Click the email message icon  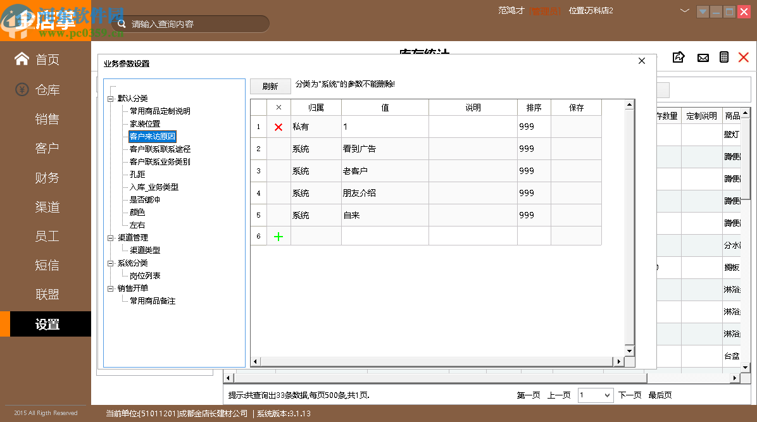703,57
